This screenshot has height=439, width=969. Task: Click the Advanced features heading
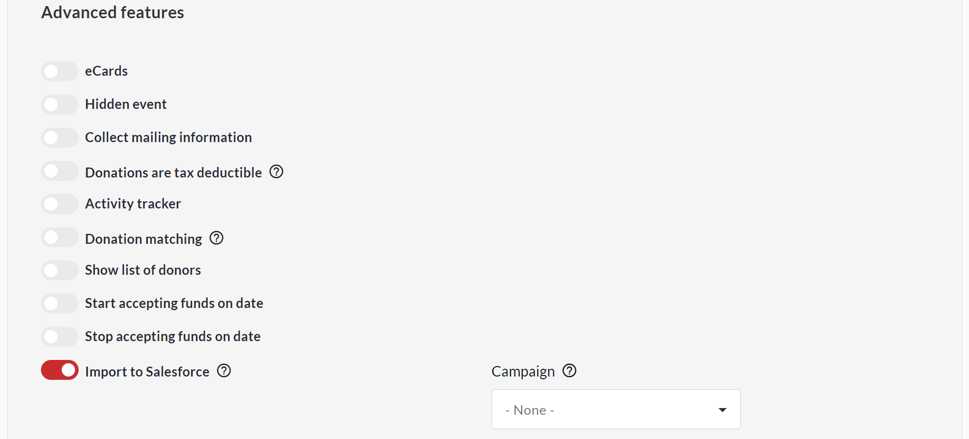pos(112,13)
